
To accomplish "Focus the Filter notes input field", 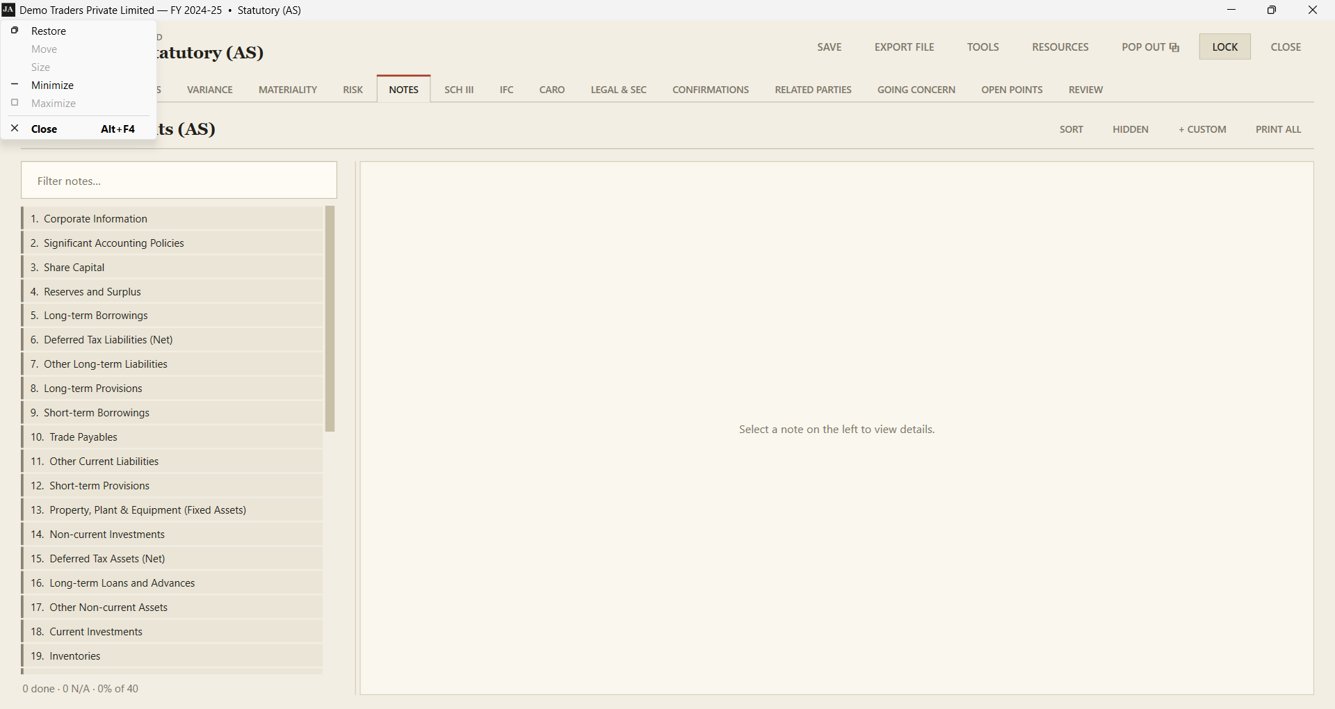I will click(179, 181).
